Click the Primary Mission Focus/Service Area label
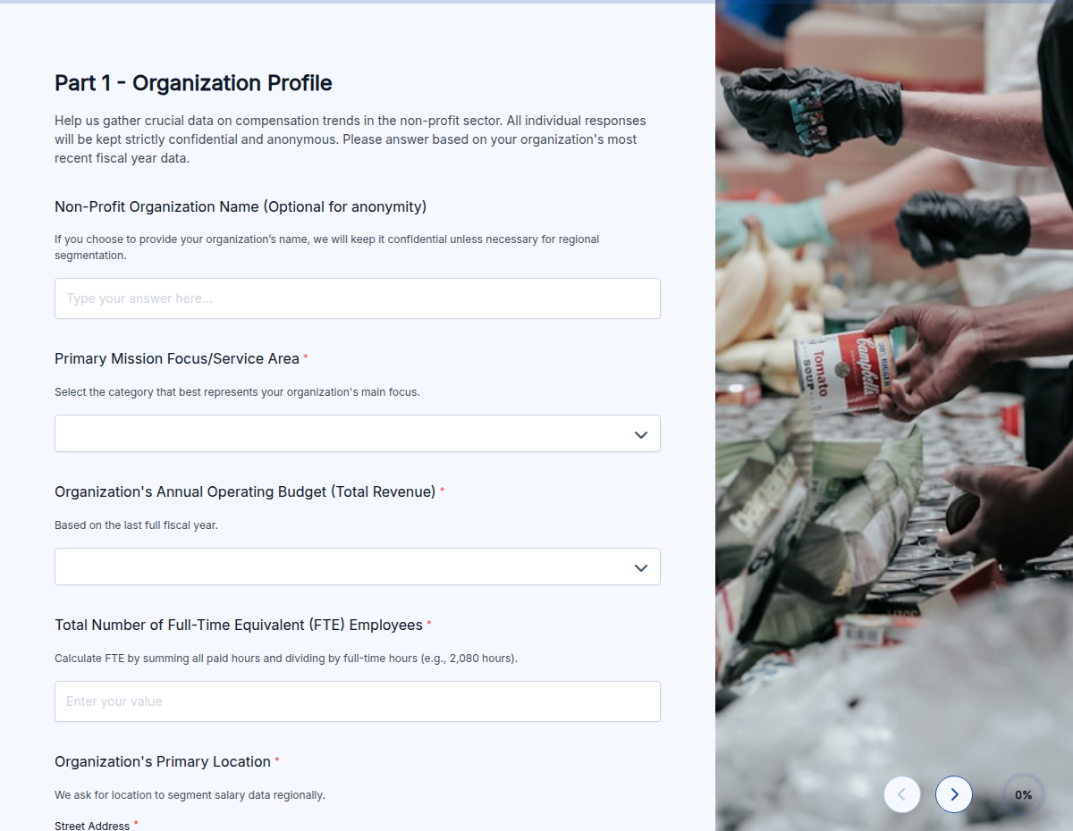The width and height of the screenshot is (1073, 831). (x=177, y=358)
